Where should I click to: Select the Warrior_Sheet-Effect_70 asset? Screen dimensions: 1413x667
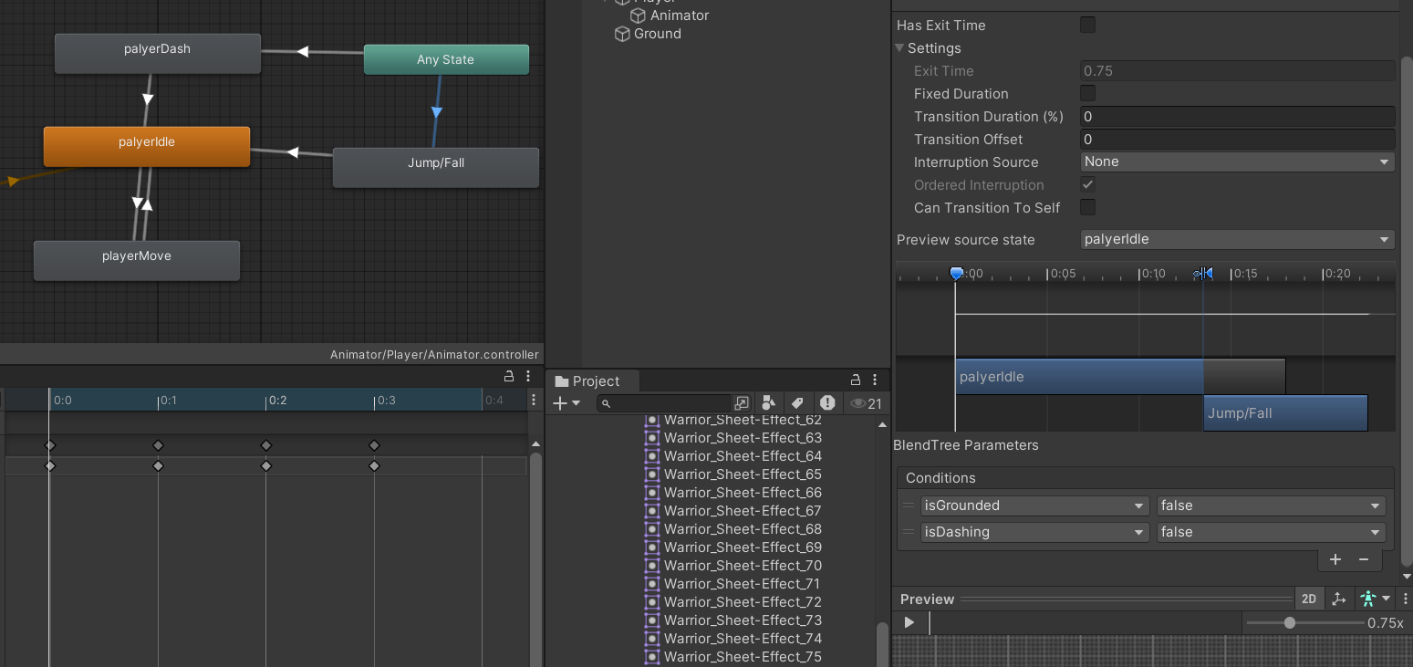[743, 566]
